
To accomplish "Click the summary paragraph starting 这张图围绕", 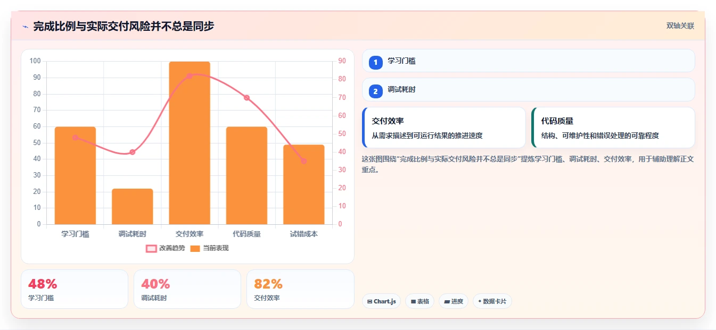I will click(528, 164).
